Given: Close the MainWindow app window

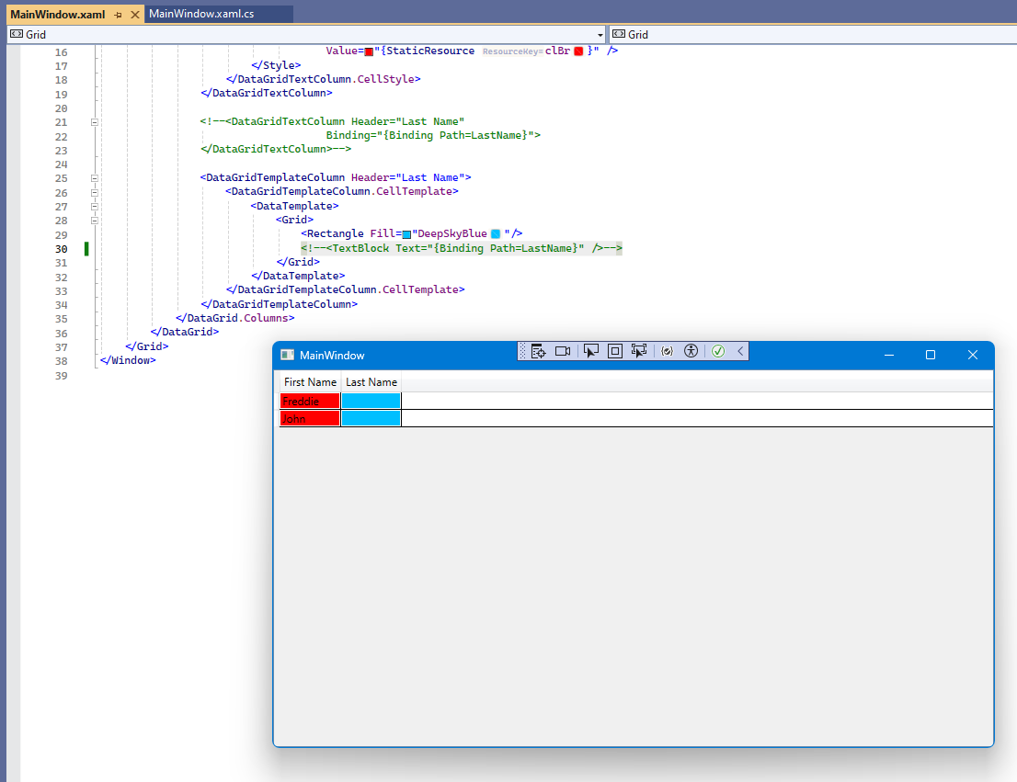Looking at the screenshot, I should pyautogui.click(x=972, y=355).
